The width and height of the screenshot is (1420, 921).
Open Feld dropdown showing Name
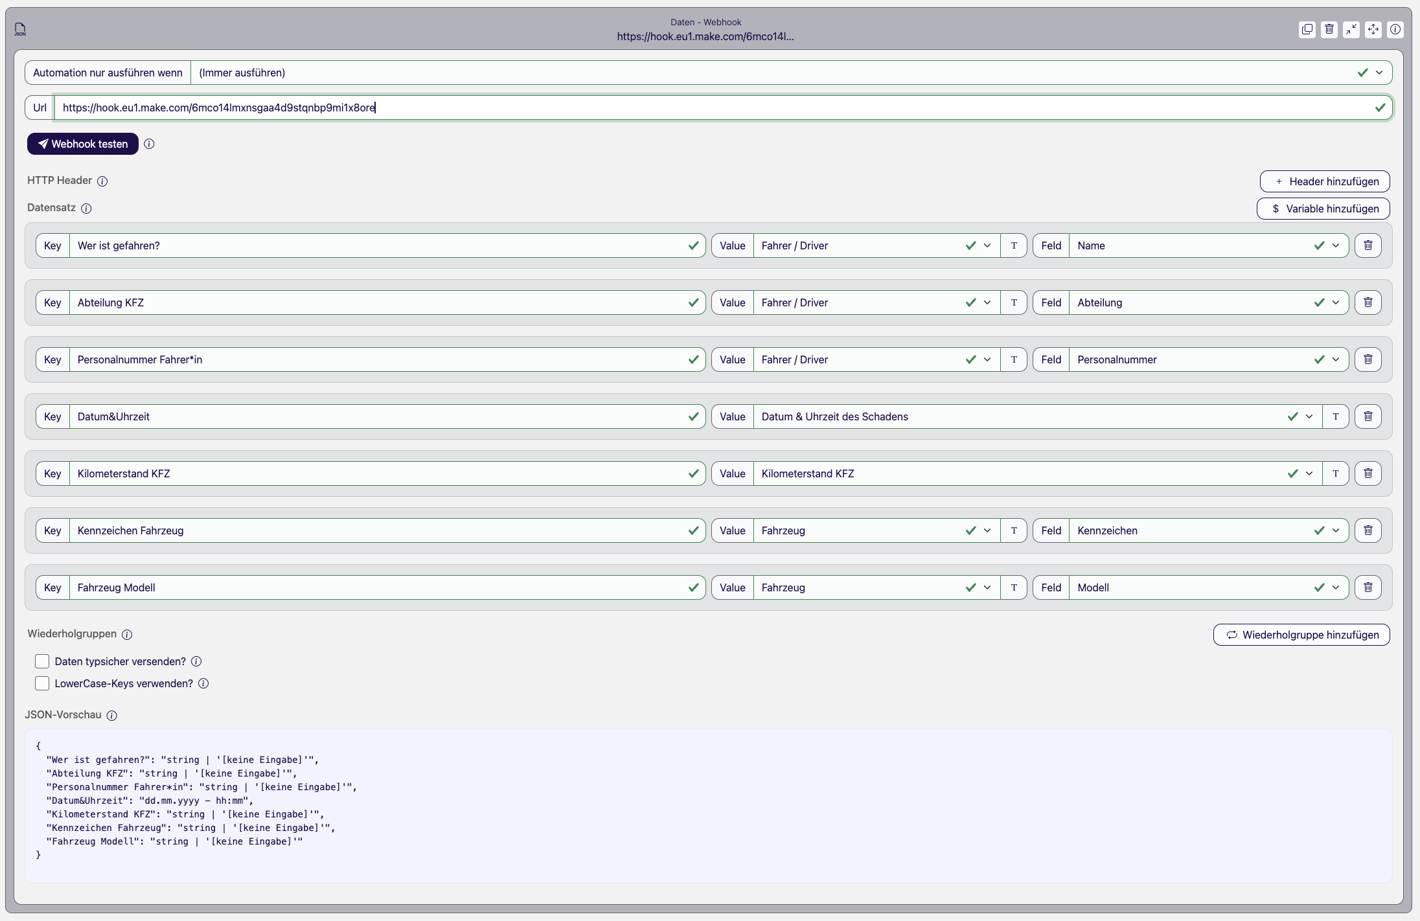[1209, 245]
